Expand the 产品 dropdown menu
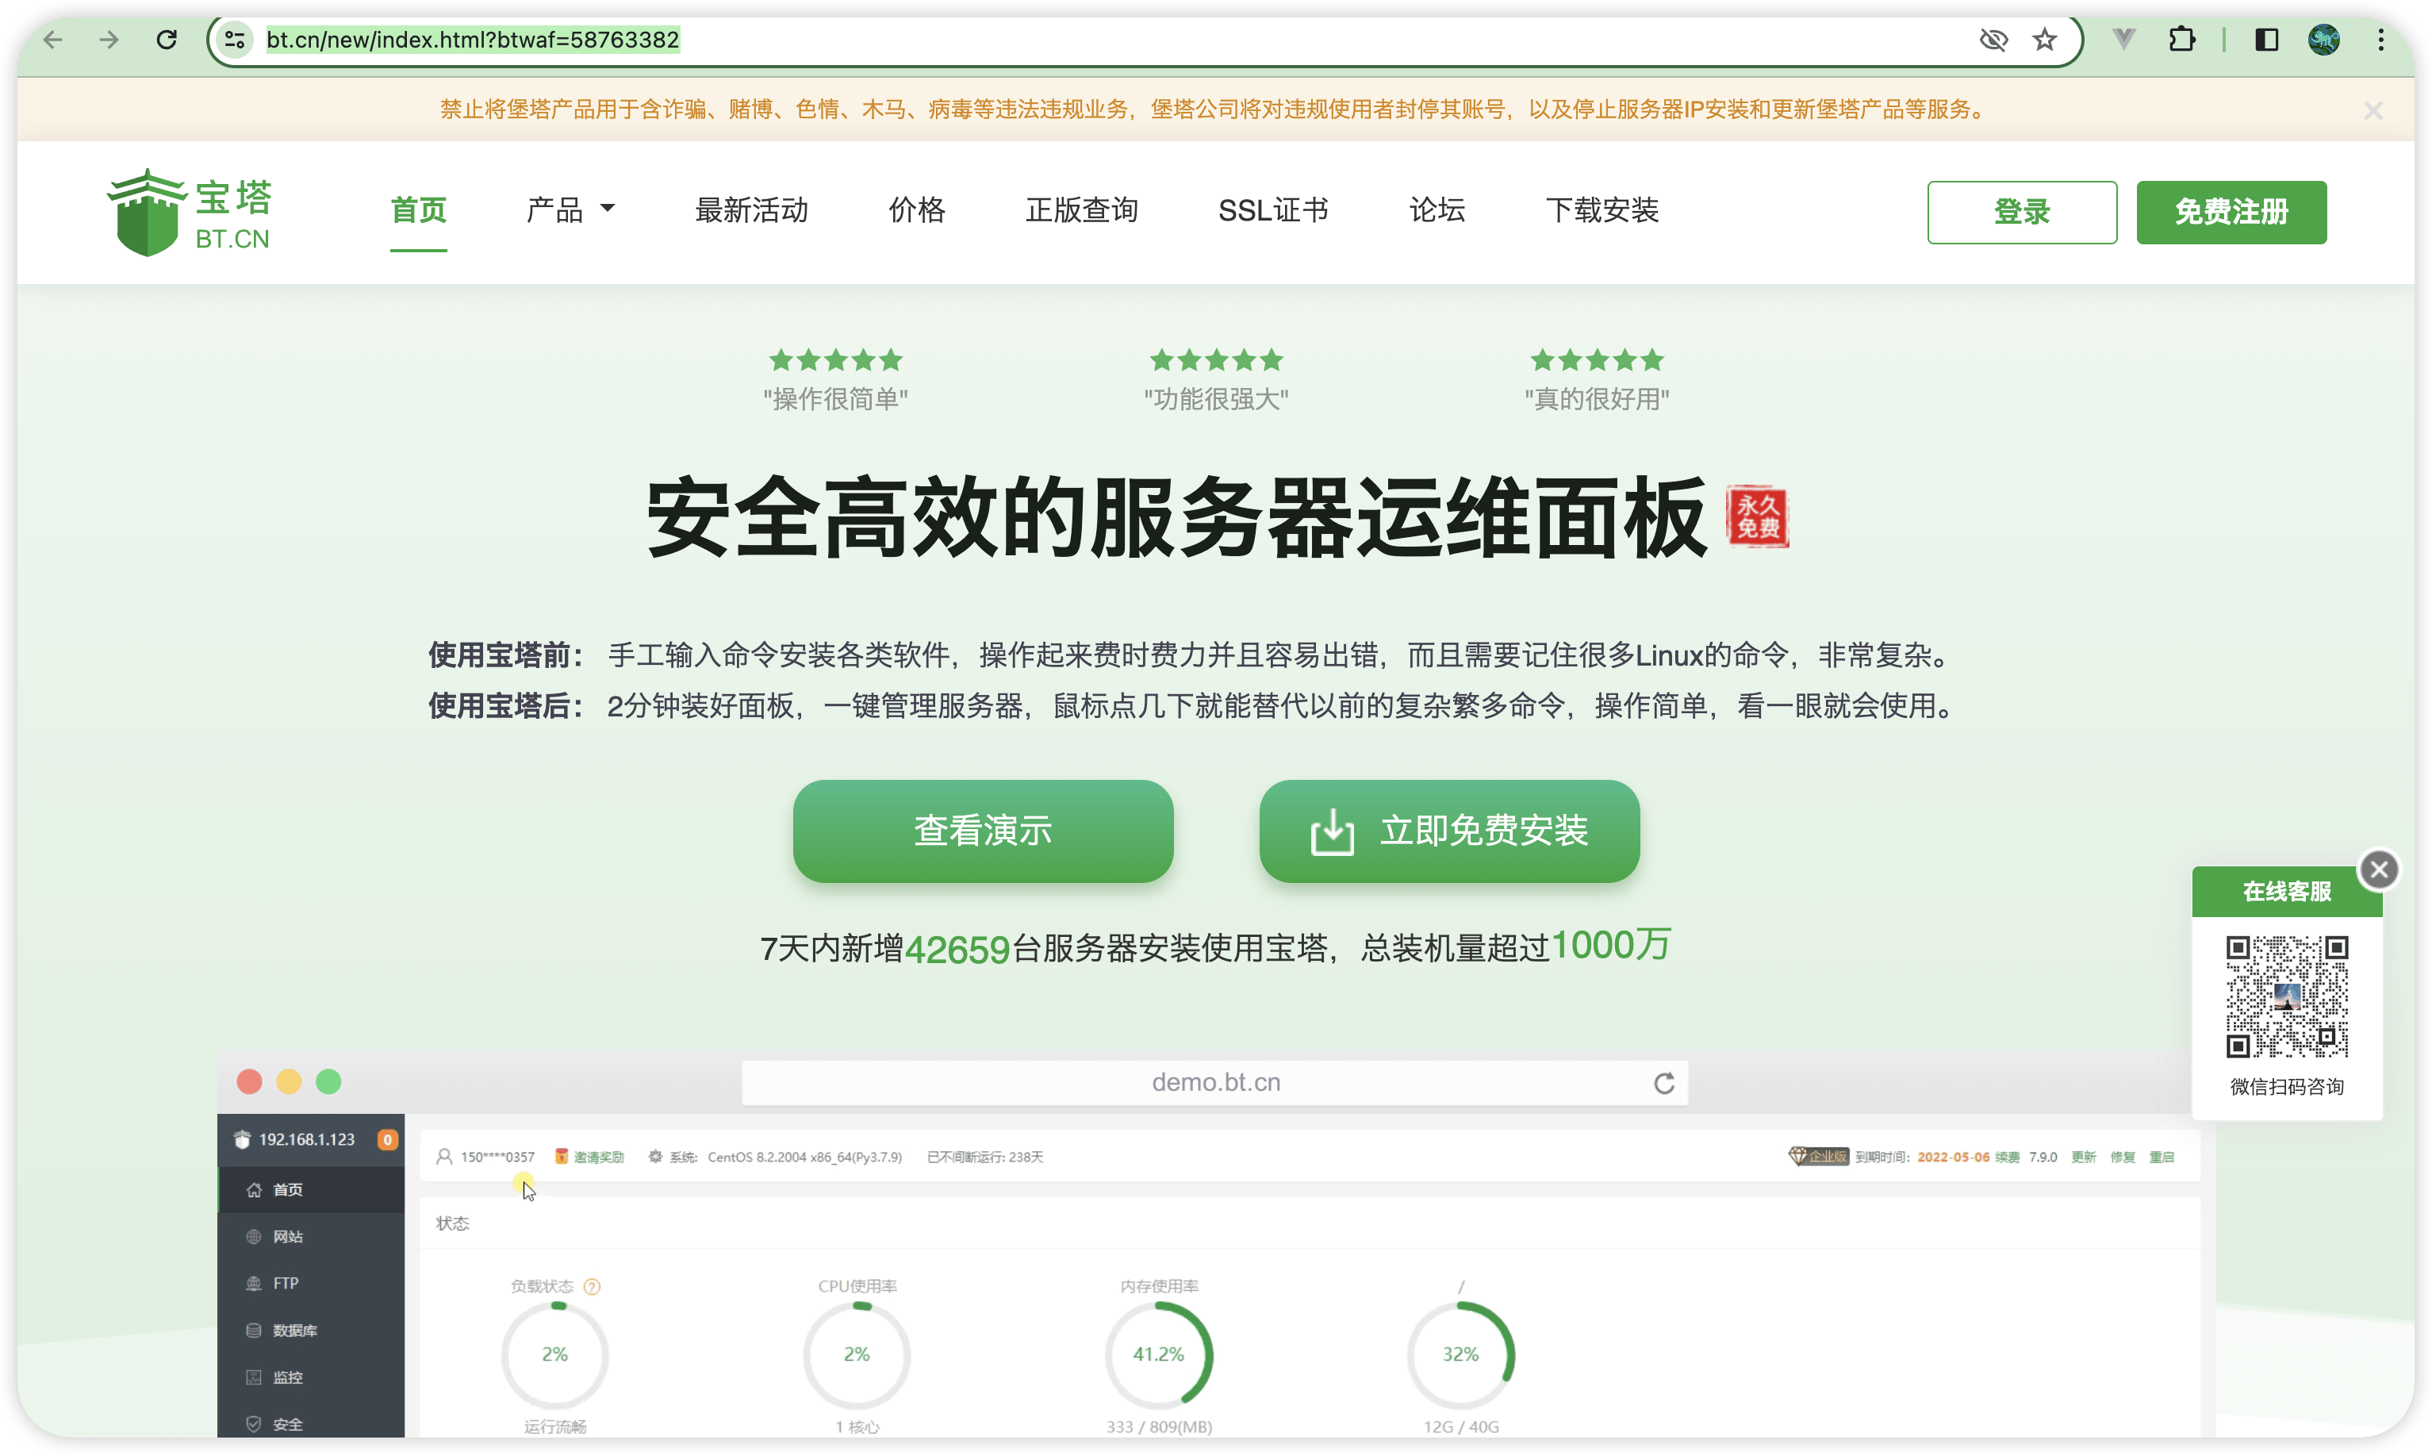The image size is (2432, 1455). pyautogui.click(x=570, y=209)
